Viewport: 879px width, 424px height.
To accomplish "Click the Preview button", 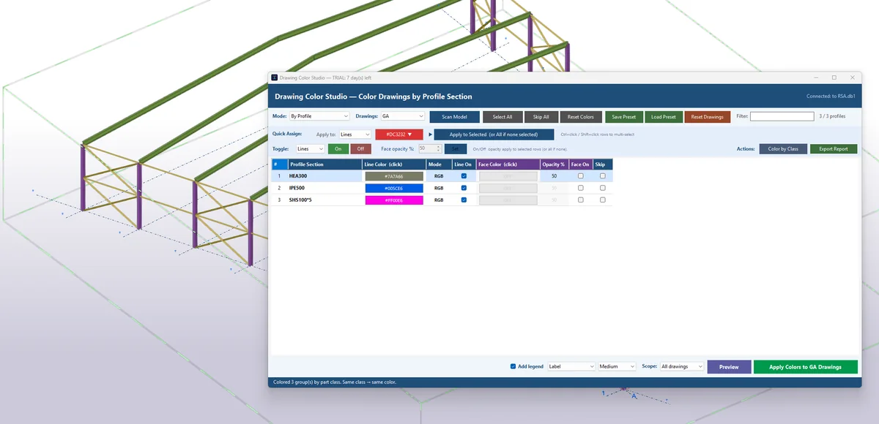I will [x=729, y=367].
